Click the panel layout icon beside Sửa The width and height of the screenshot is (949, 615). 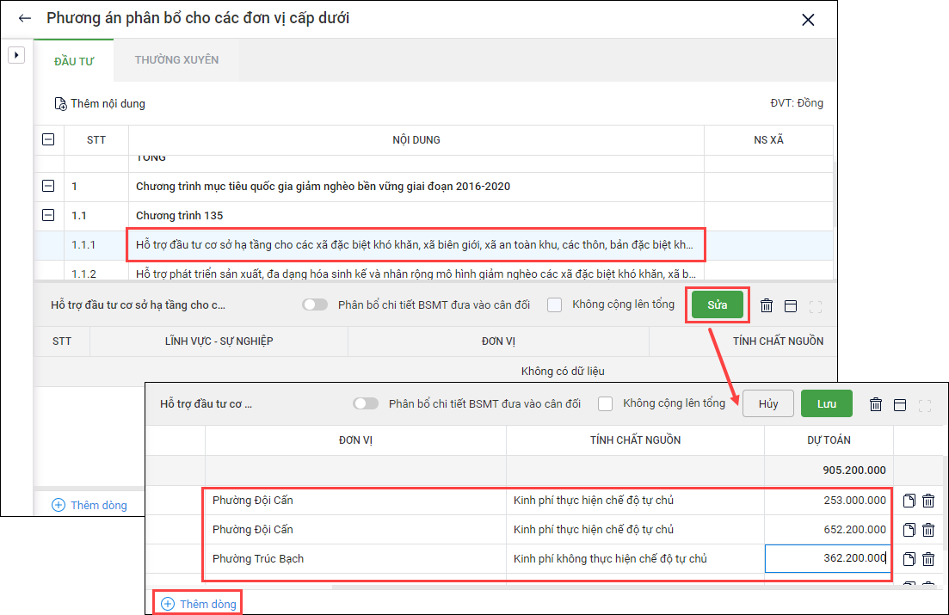pos(791,305)
